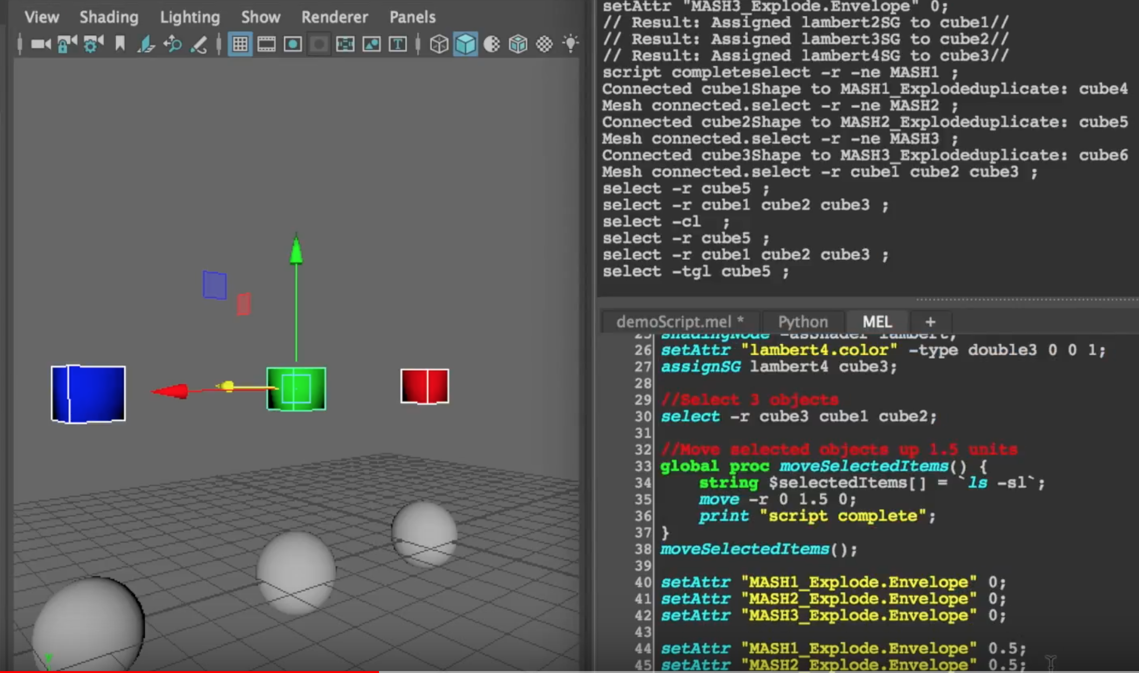Toggle the Film Gate icon
This screenshot has width=1139, height=673.
point(266,44)
